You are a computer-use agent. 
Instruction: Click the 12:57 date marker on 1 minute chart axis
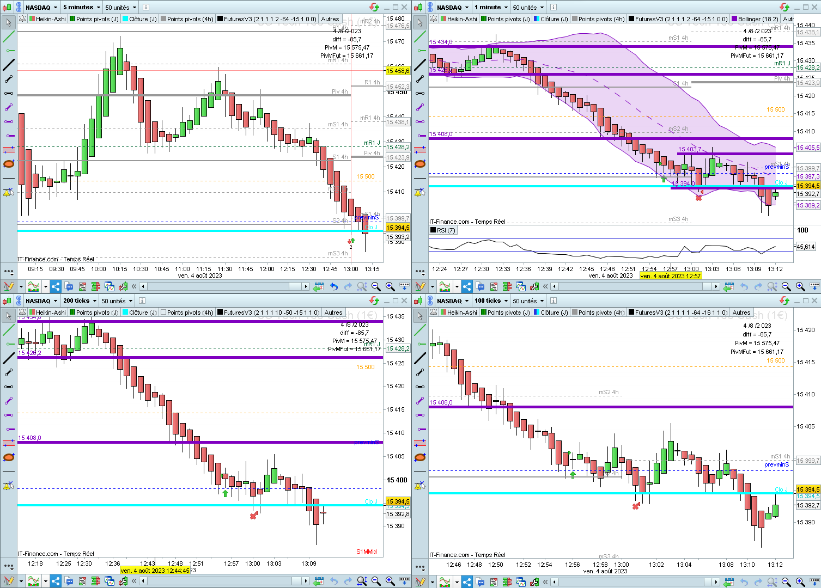(670, 276)
